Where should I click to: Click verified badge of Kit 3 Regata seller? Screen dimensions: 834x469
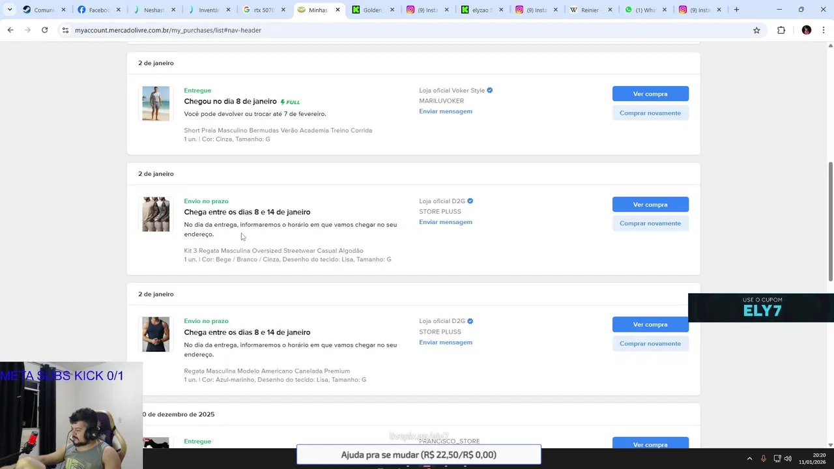pyautogui.click(x=470, y=201)
